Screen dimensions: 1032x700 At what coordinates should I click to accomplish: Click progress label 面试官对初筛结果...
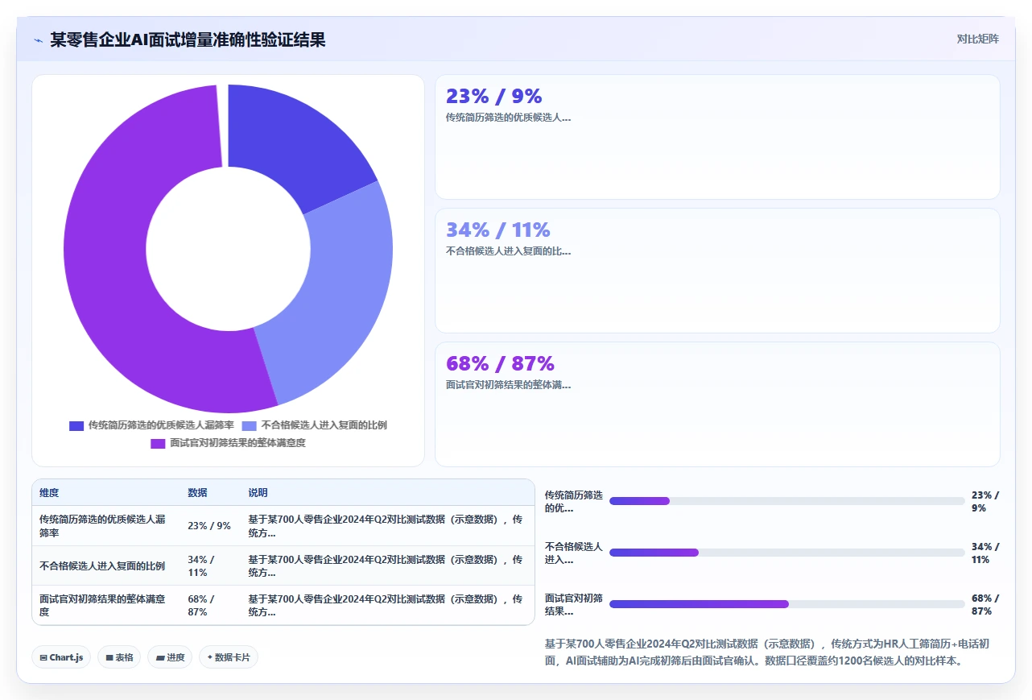pos(574,604)
